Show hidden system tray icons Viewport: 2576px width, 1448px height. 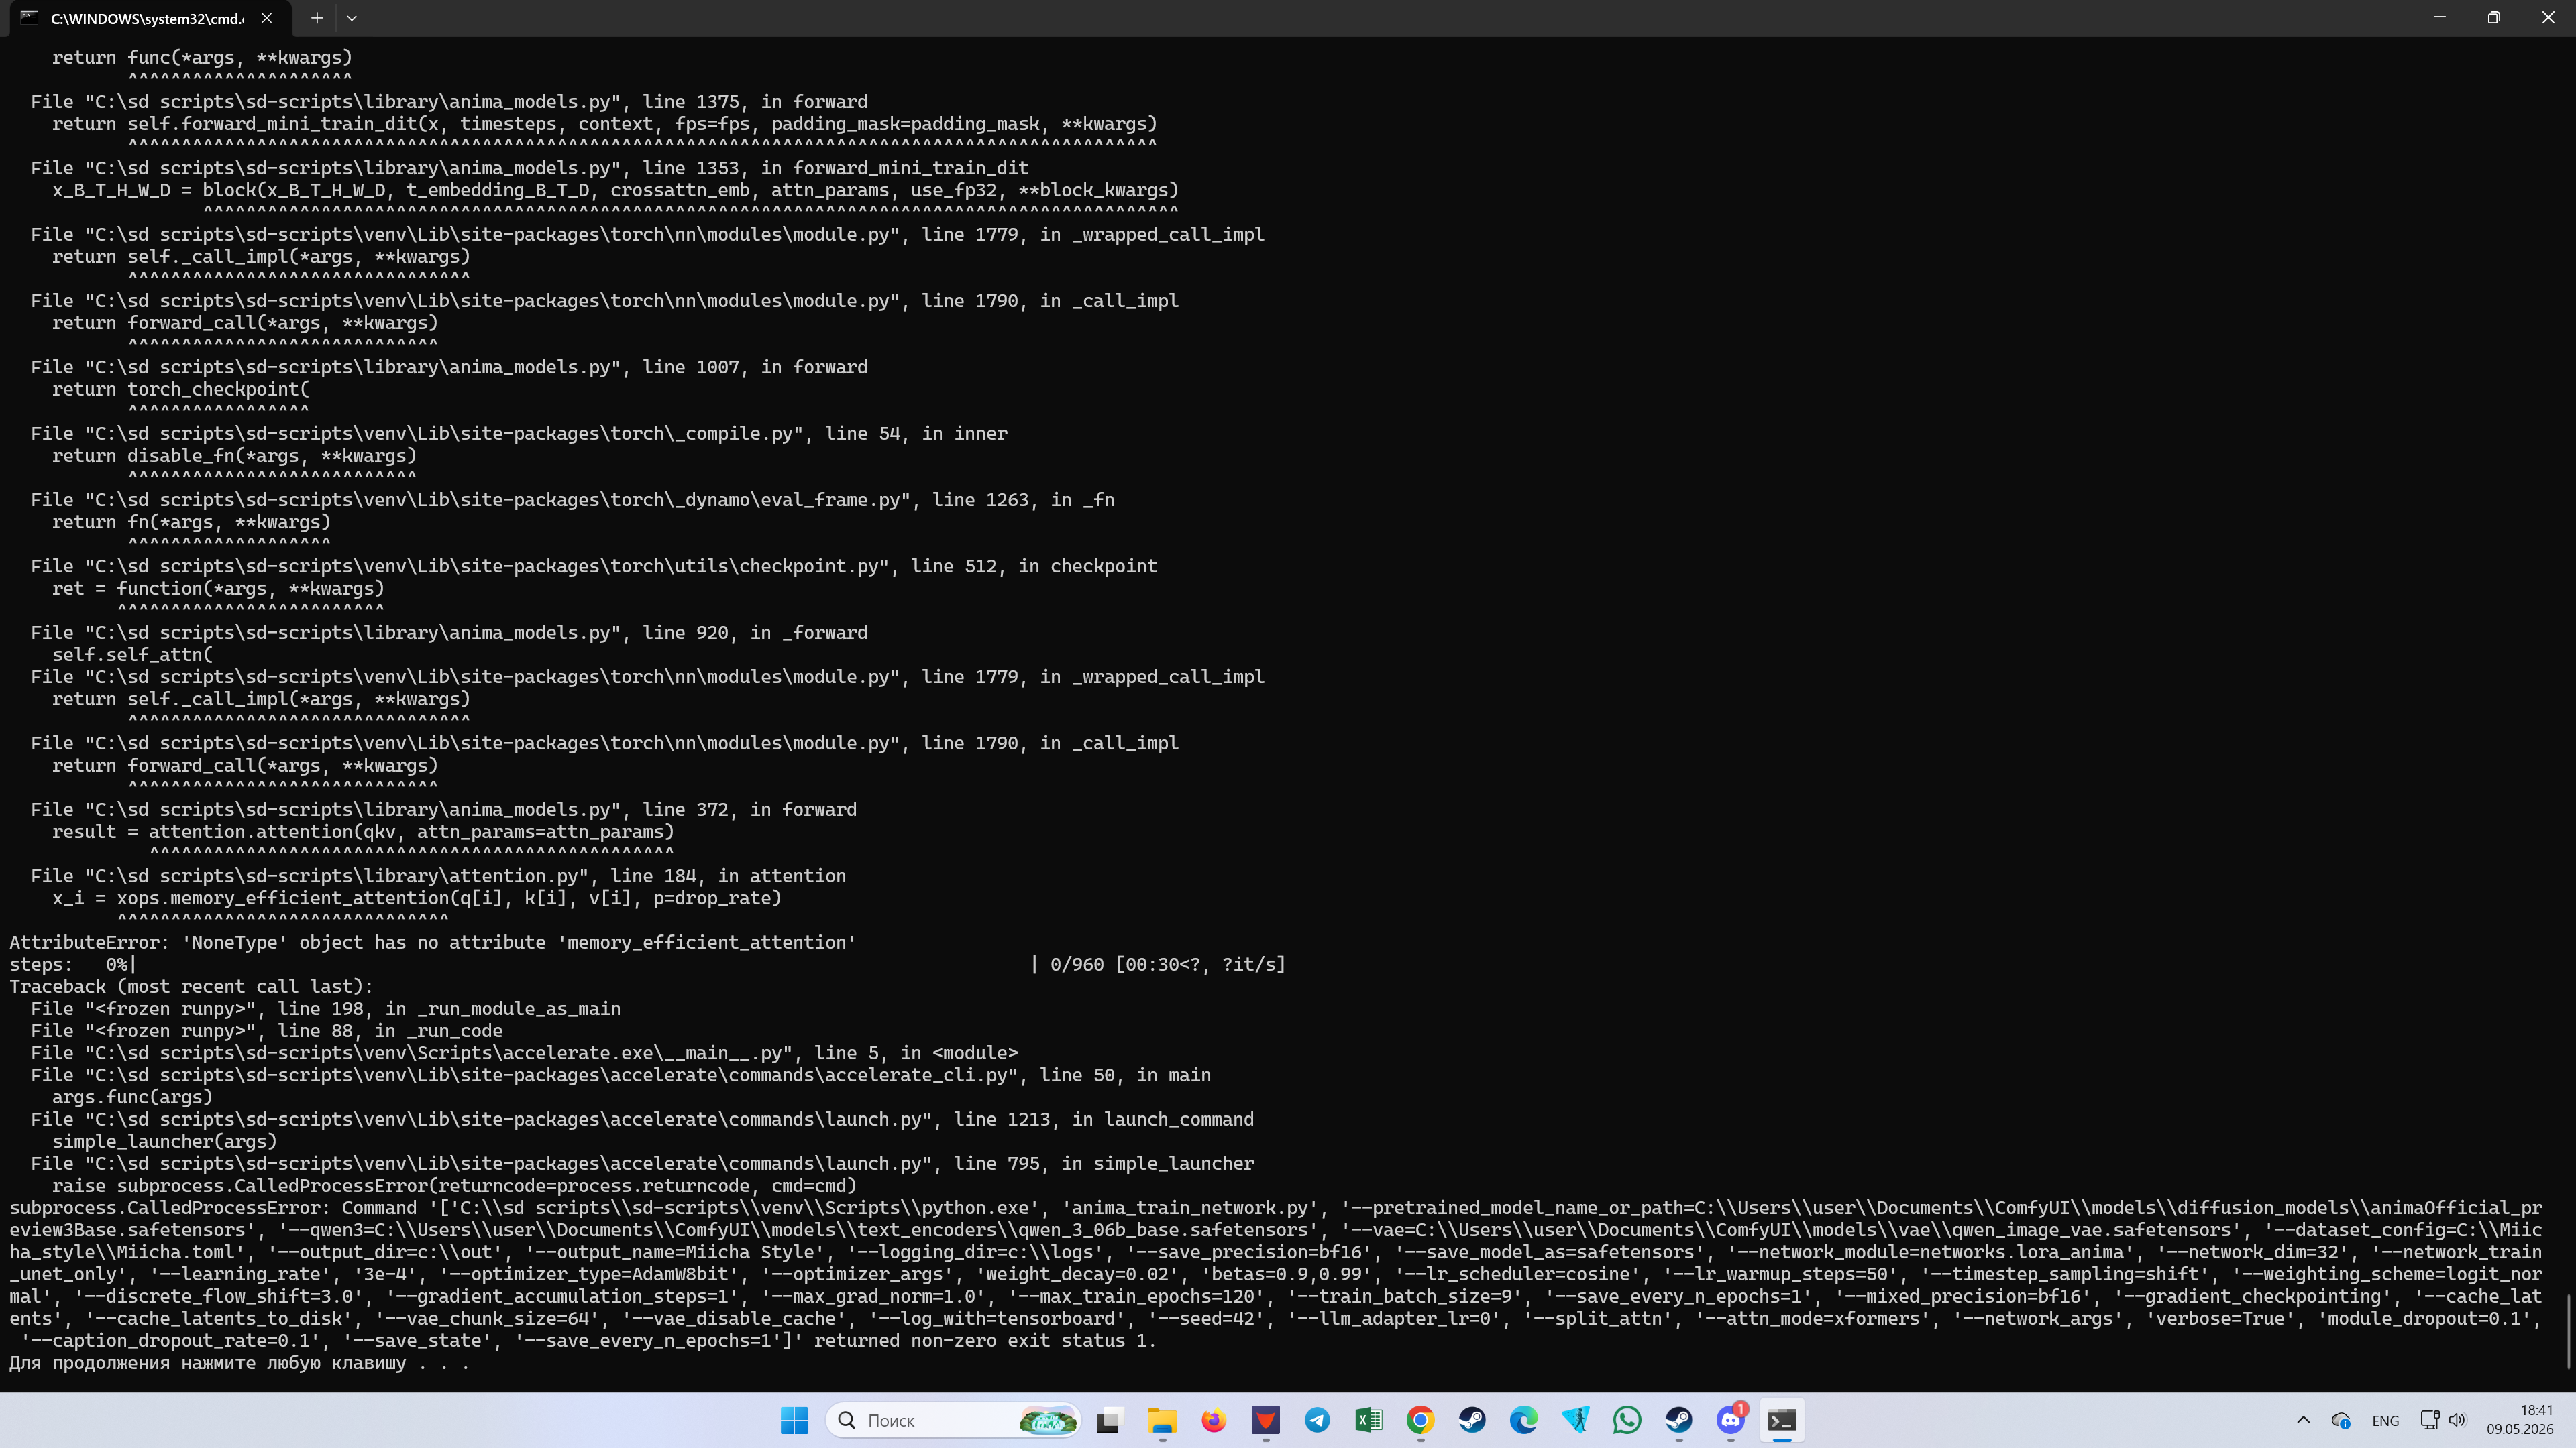point(2303,1420)
